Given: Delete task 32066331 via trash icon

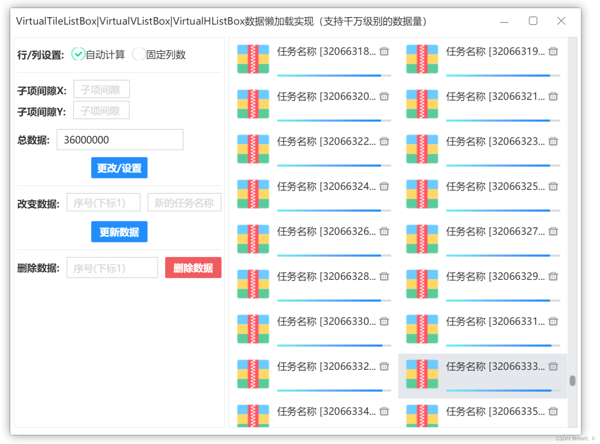Looking at the screenshot, I should click(553, 321).
